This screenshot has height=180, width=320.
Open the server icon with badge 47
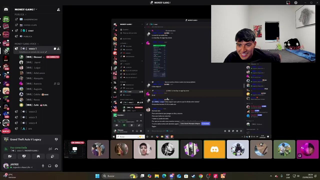click(6, 83)
